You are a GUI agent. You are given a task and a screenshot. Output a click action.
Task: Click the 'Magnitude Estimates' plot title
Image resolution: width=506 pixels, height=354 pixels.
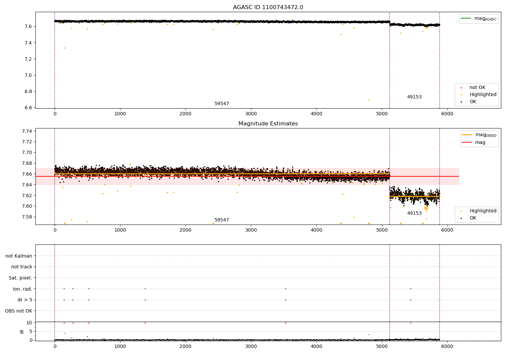268,124
